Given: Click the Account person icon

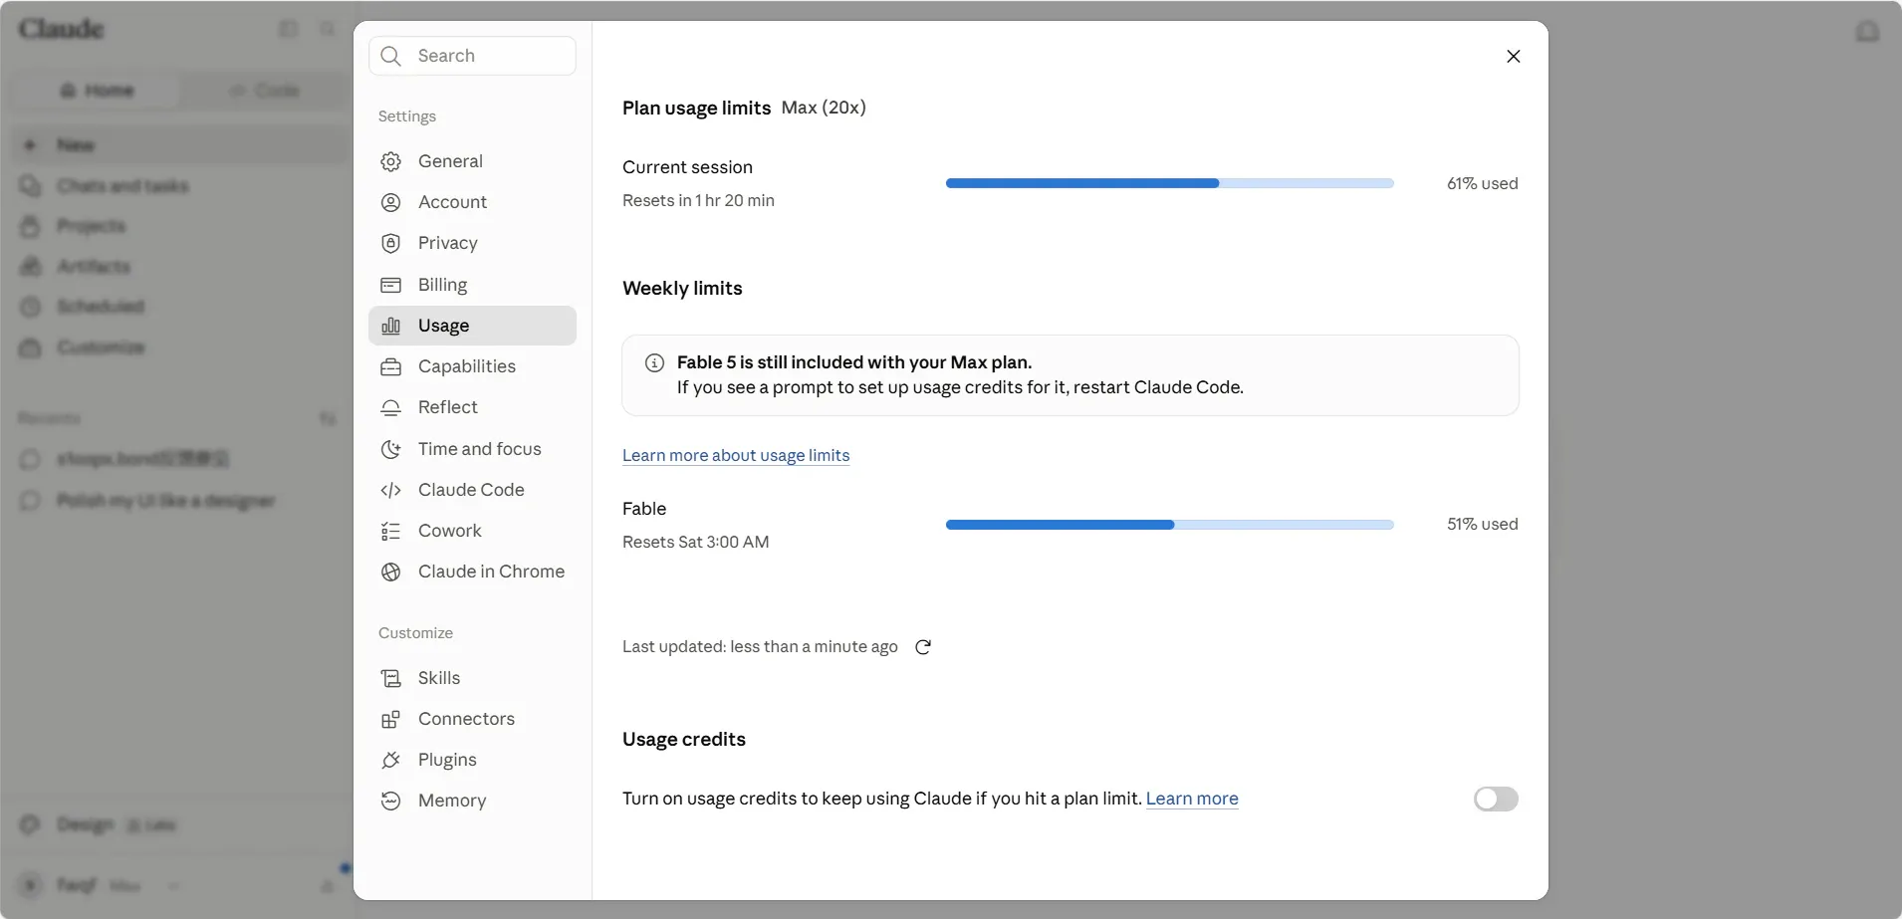Looking at the screenshot, I should (391, 202).
